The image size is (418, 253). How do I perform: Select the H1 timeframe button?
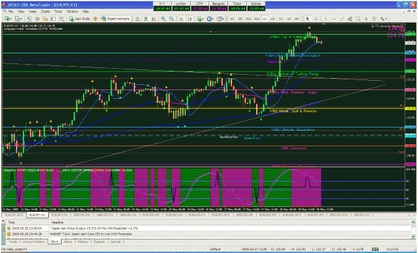pos(265,19)
